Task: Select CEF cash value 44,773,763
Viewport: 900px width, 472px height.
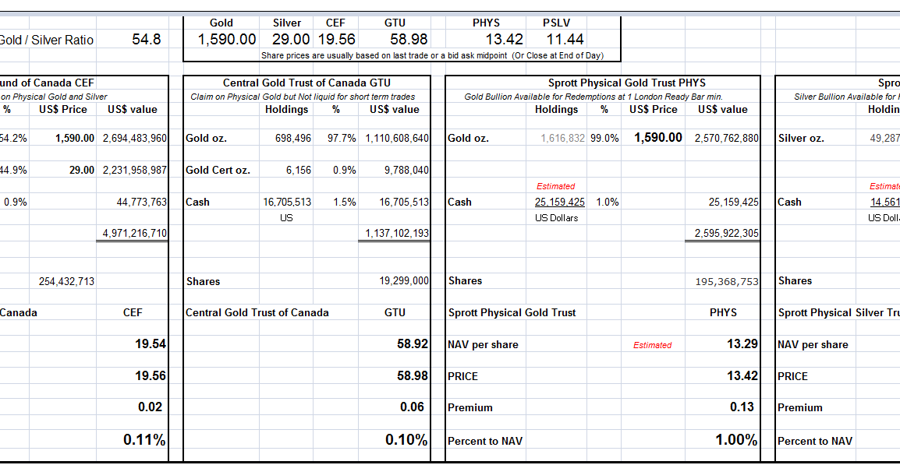Action: (x=142, y=202)
